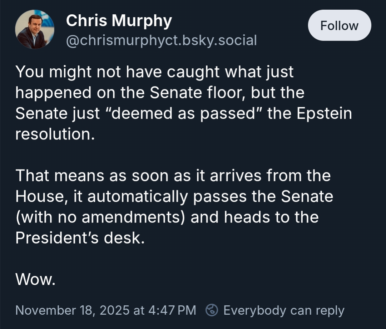Click the word "House," in the second paragraph
Viewport: 386px width, 329px height.
(x=42, y=196)
